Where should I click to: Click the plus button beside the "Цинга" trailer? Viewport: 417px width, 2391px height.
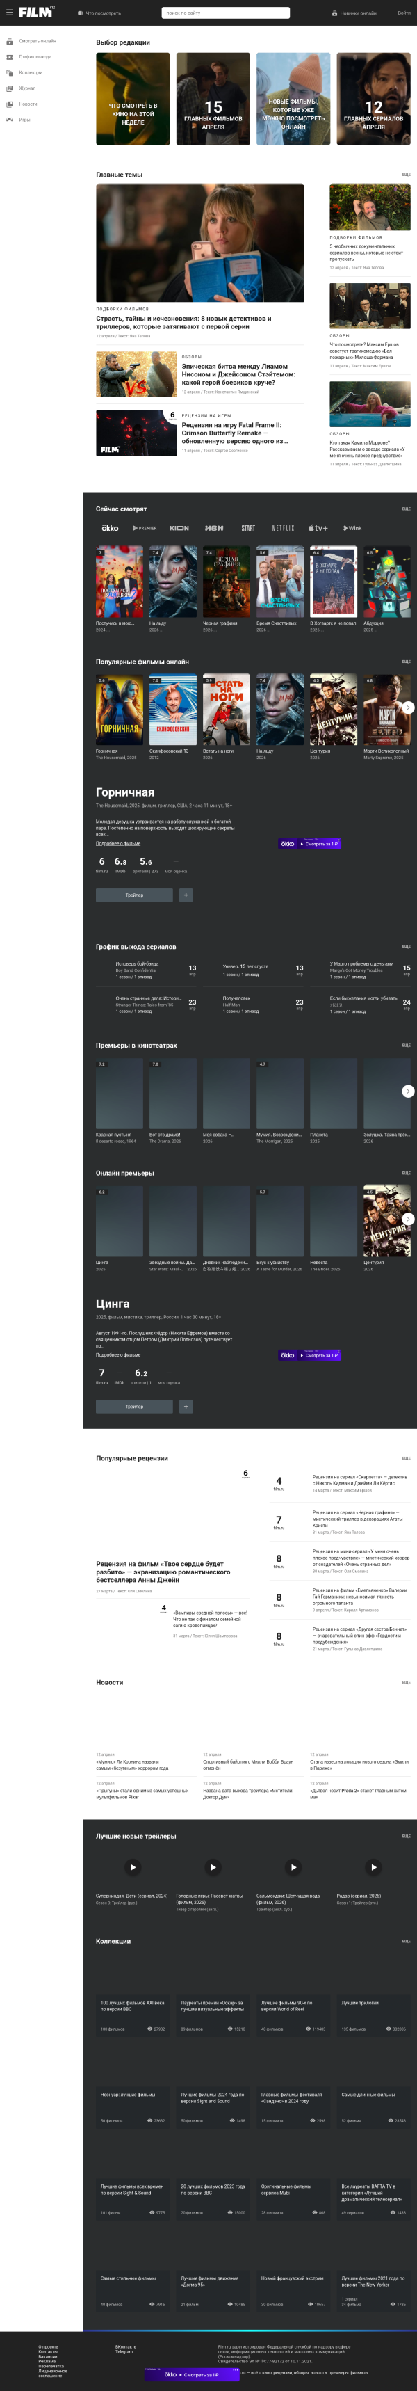[x=186, y=1406]
